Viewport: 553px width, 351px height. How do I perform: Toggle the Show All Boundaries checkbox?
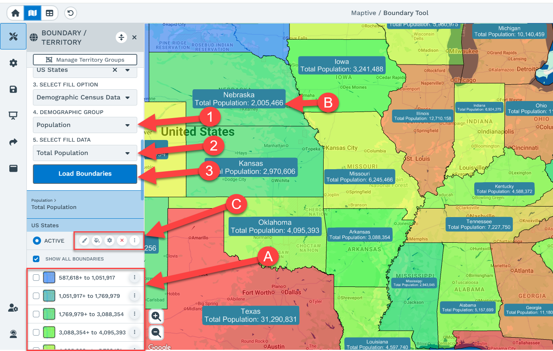[36, 259]
